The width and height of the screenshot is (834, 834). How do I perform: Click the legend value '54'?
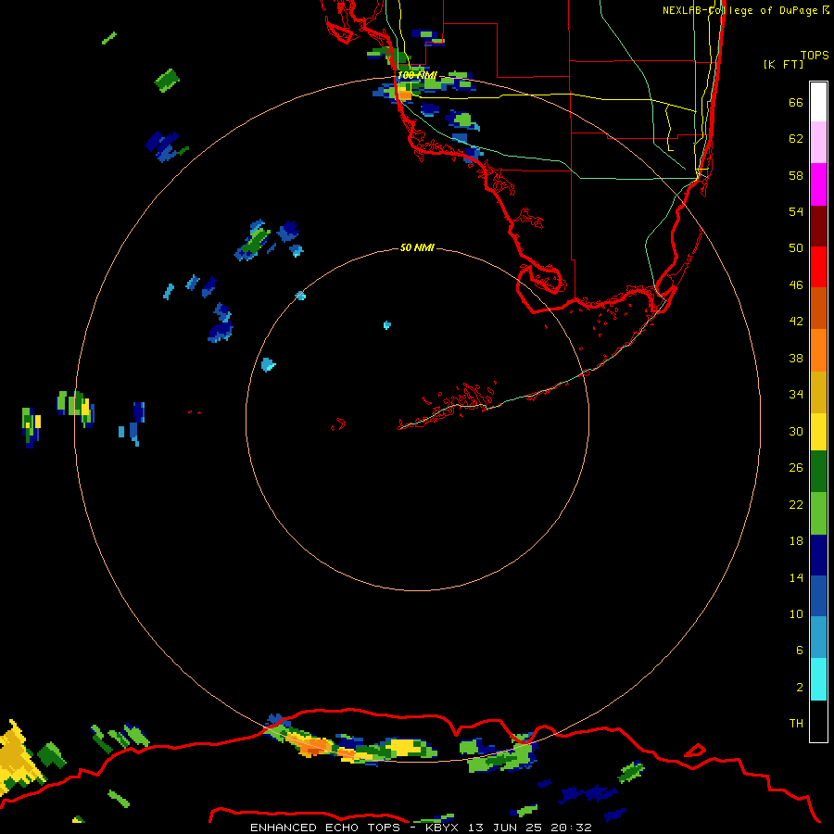[796, 211]
